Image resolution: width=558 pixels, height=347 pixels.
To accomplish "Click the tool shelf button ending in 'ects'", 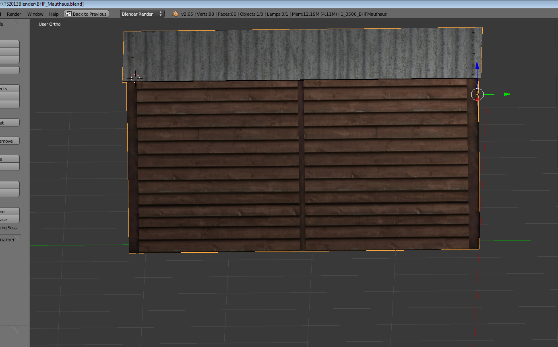I will coord(9,89).
